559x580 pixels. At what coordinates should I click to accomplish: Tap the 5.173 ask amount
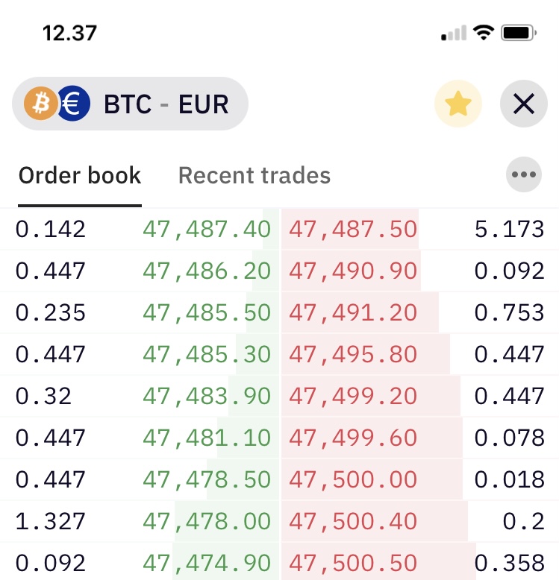pyautogui.click(x=510, y=229)
